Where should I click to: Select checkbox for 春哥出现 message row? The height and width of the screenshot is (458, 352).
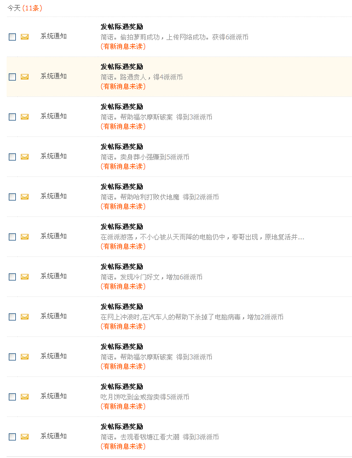(x=12, y=237)
